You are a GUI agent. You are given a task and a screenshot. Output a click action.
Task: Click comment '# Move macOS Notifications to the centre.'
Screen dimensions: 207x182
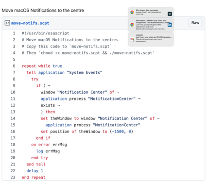coord(70,40)
